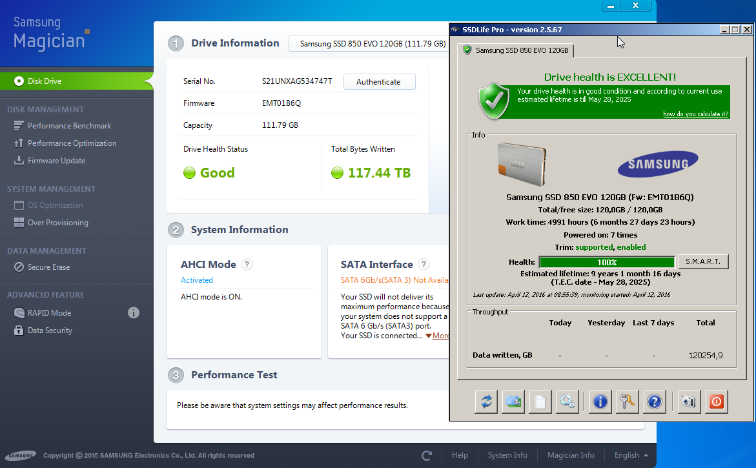Click 'Total/free size: 120,0GB / 120,0GB' text
756x468 pixels.
click(x=600, y=210)
